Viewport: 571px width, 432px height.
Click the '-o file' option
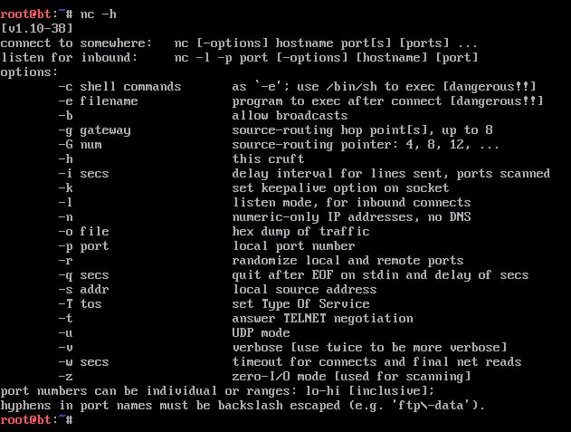(83, 232)
